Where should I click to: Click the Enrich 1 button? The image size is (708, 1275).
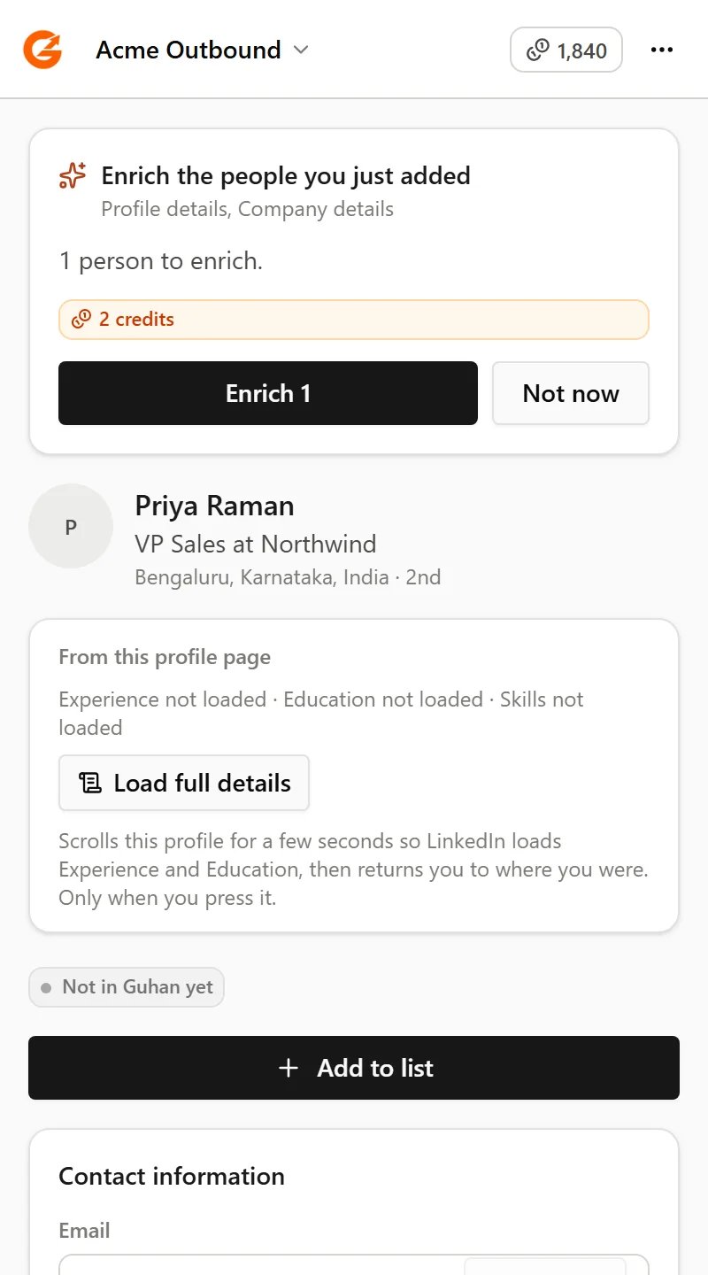tap(268, 393)
